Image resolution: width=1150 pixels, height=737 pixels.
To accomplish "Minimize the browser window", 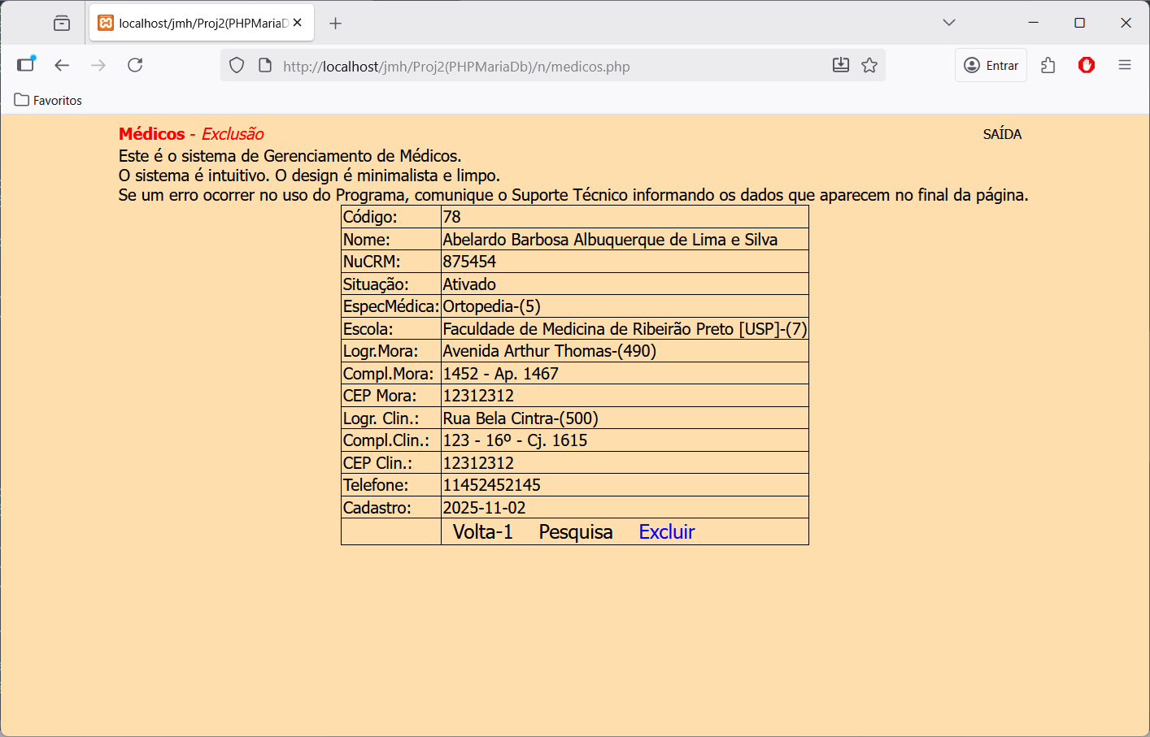I will (1034, 23).
